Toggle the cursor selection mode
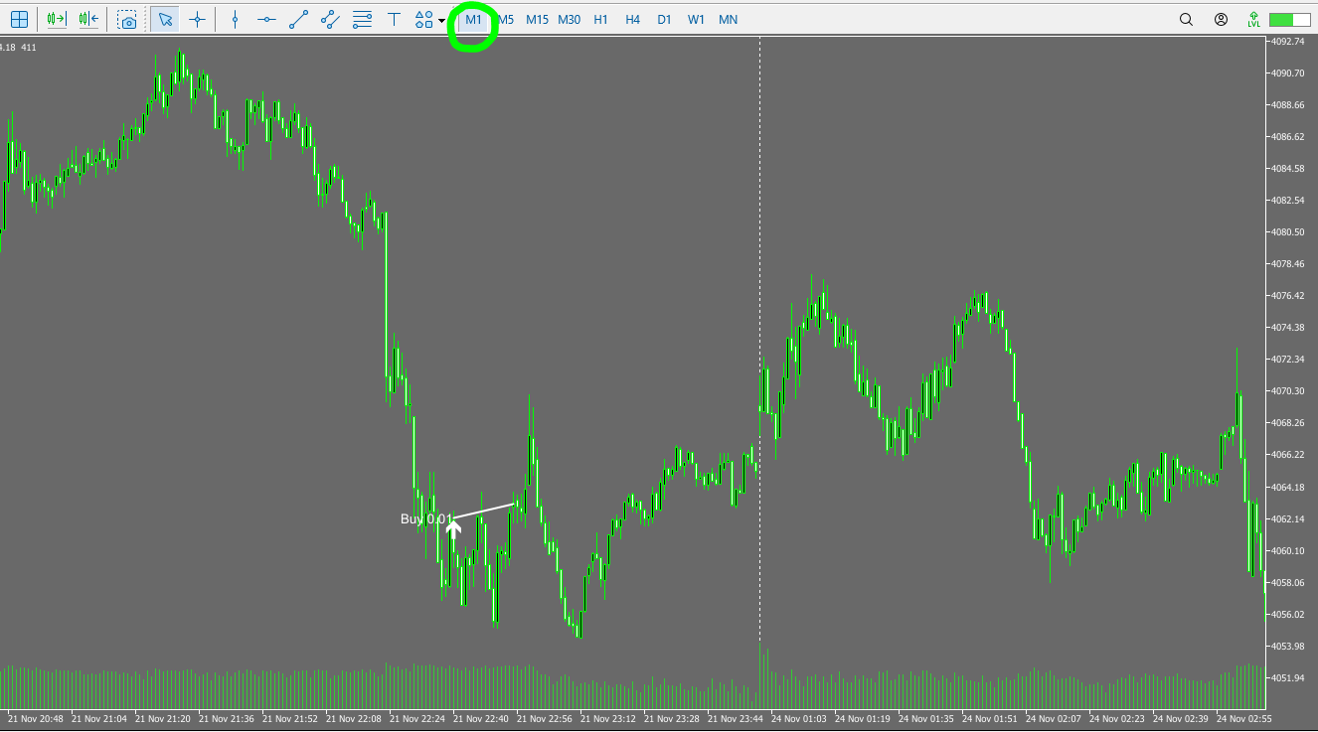This screenshot has width=1318, height=732. pos(166,19)
